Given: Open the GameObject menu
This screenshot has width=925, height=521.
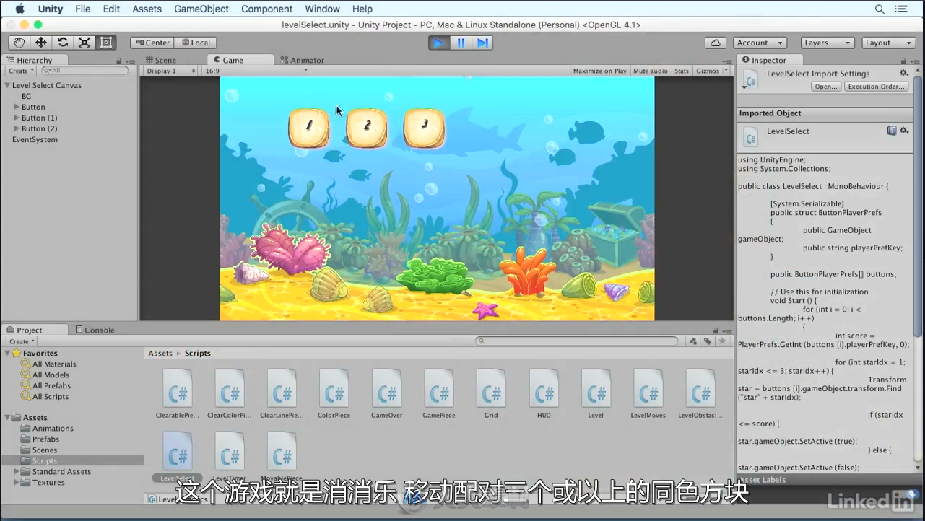Looking at the screenshot, I should click(x=201, y=9).
